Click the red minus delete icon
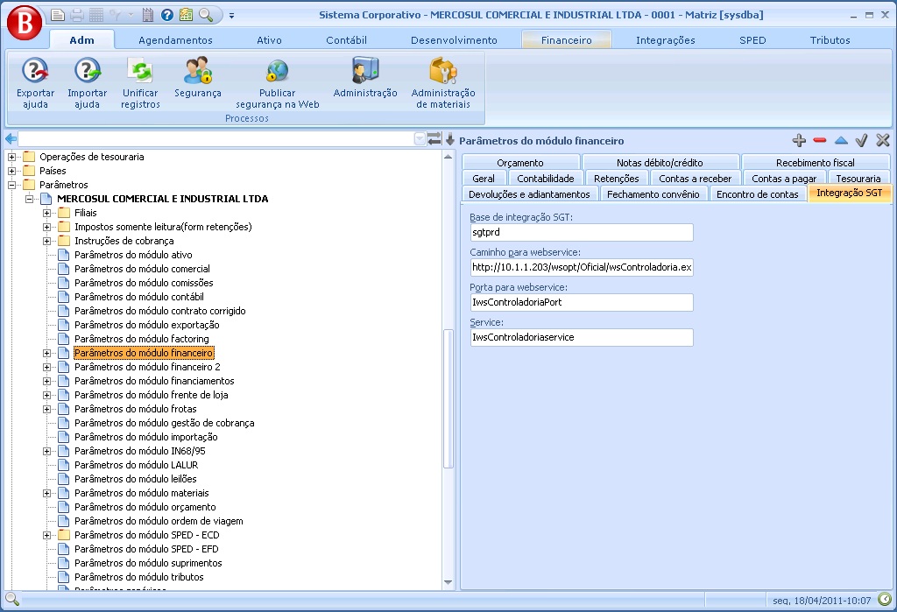 820,140
